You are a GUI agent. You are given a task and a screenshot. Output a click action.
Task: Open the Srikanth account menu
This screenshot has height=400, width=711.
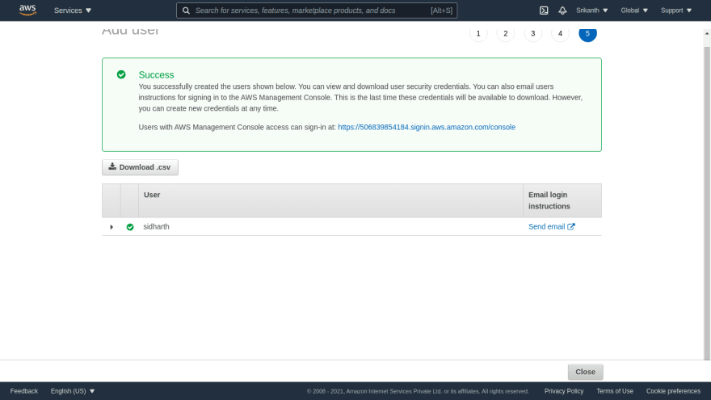point(591,11)
